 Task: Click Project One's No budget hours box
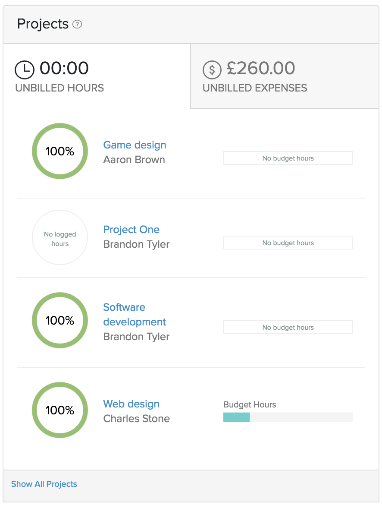(x=288, y=243)
